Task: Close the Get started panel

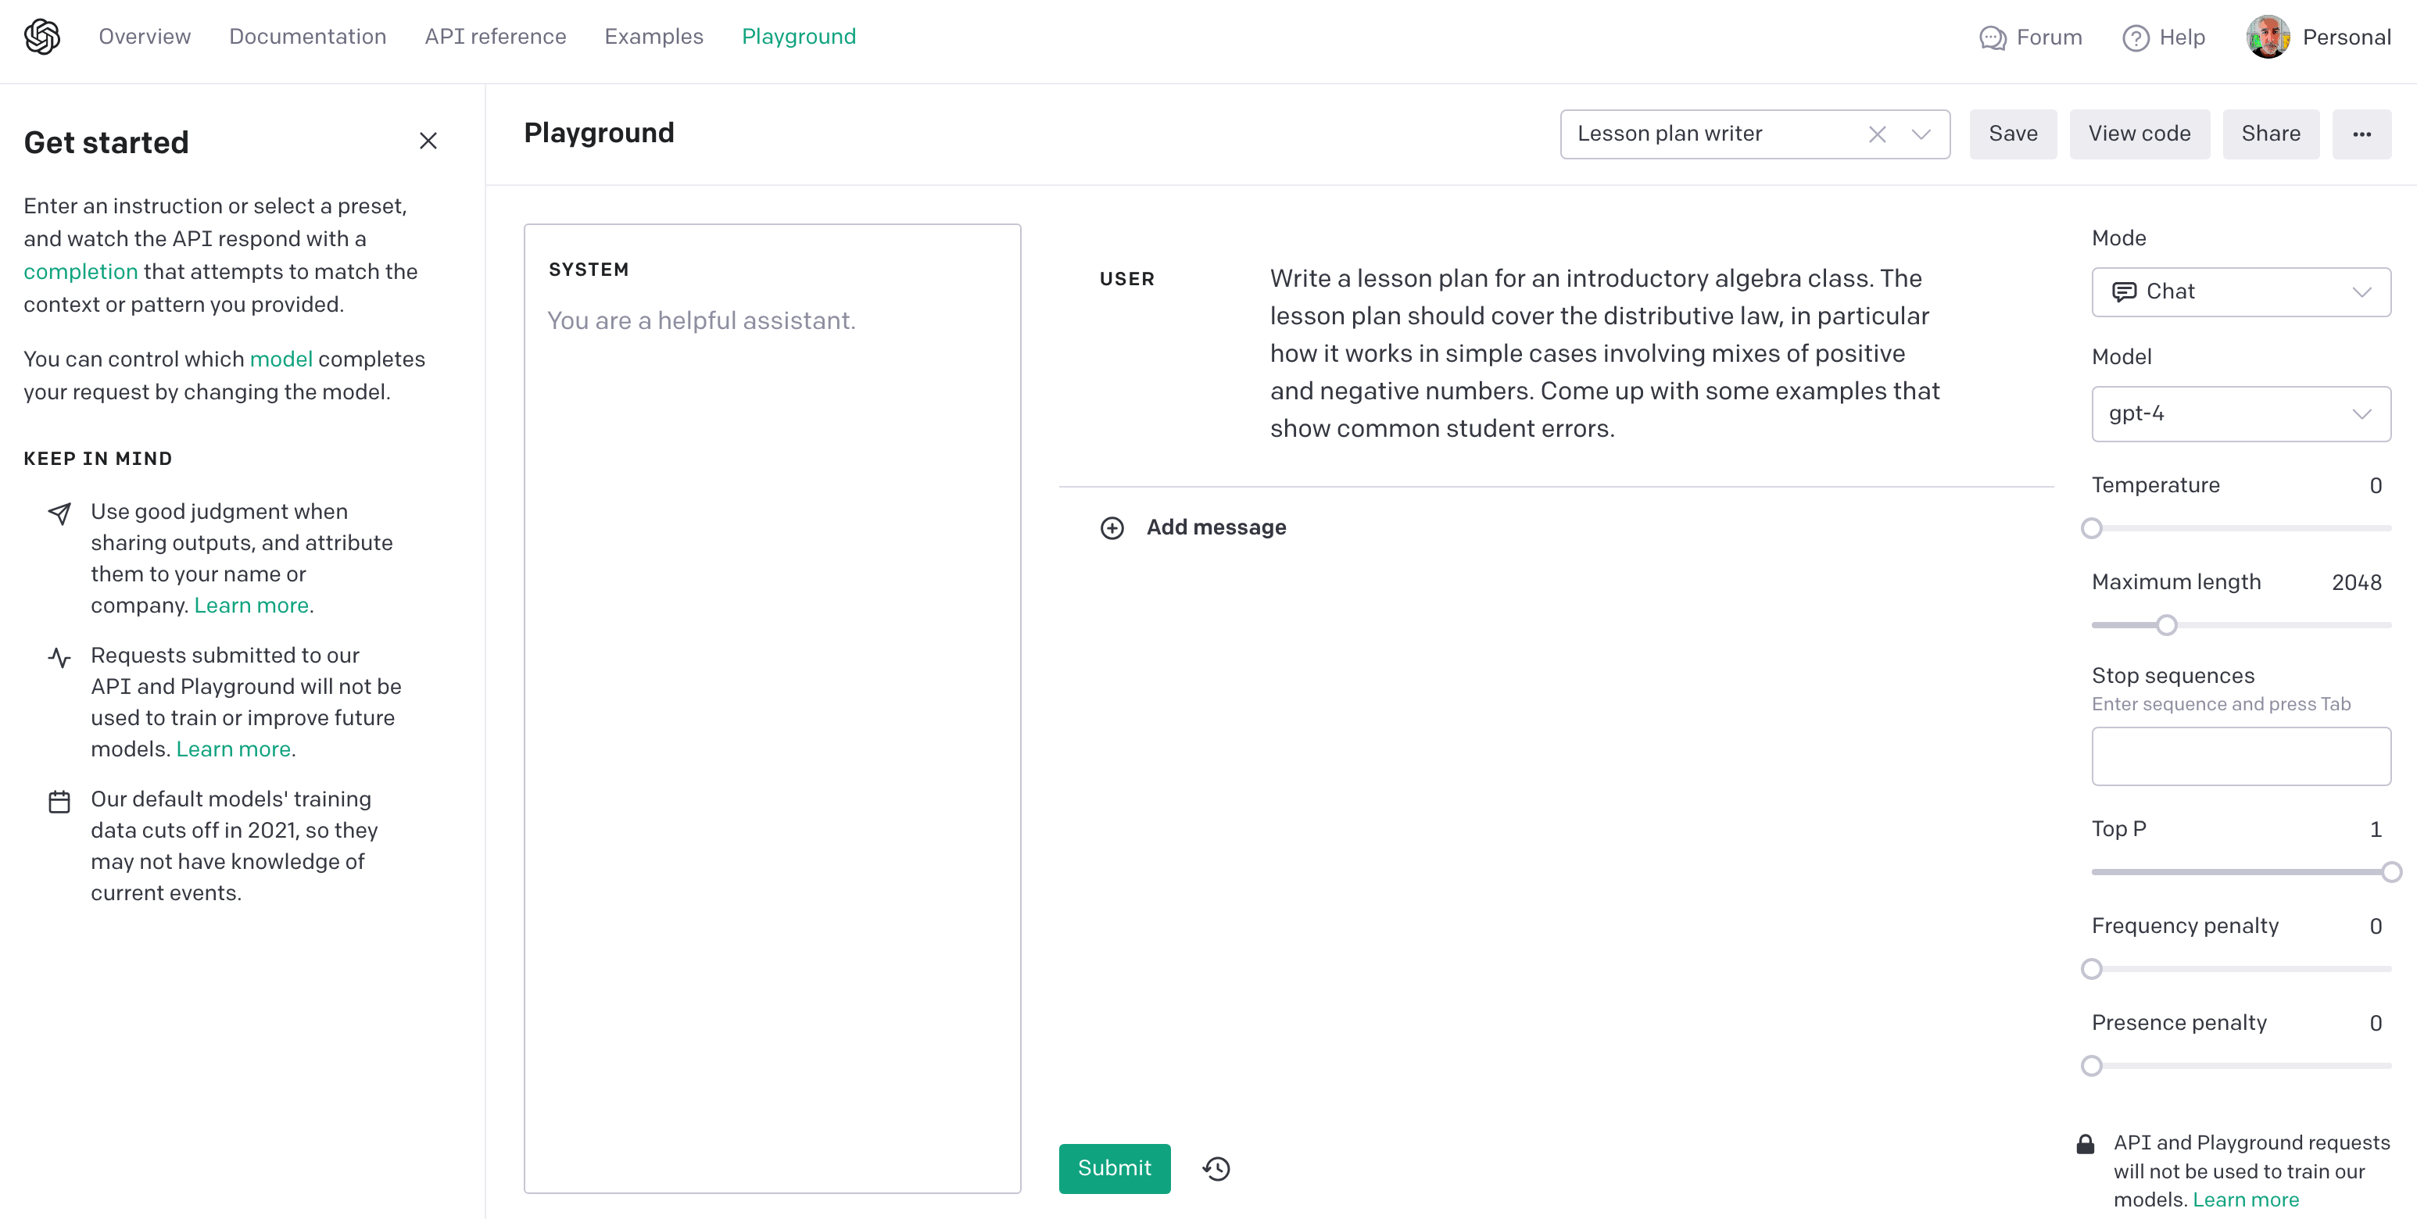Action: pyautogui.click(x=428, y=141)
